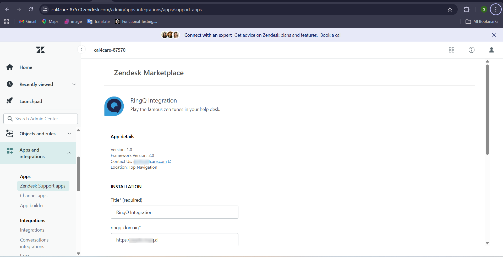Click the cal4care-87570 account name
This screenshot has height=257, width=503.
(x=110, y=50)
